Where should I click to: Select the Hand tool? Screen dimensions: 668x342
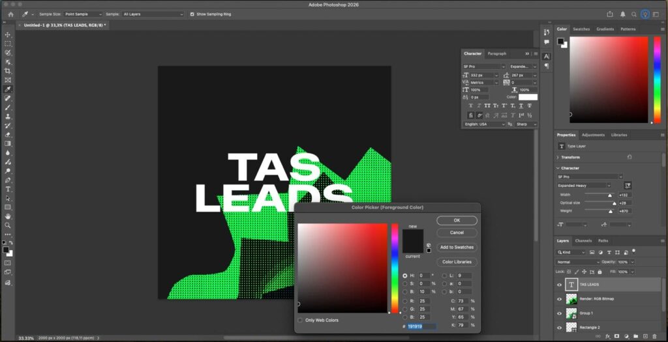[x=8, y=216]
